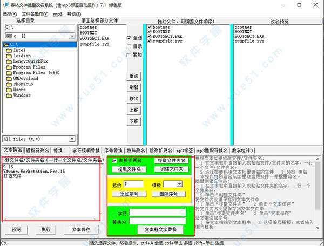Image resolution: width=324 pixels, height=246 pixels.
Task: Click the help text scrollbar down arrow
Action: pos(318,228)
